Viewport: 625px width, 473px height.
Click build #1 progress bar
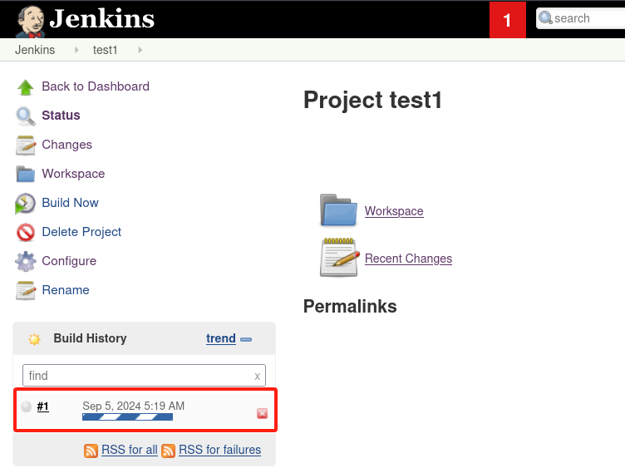pyautogui.click(x=127, y=416)
